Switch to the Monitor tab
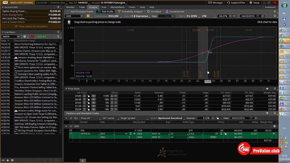 click(70, 7)
